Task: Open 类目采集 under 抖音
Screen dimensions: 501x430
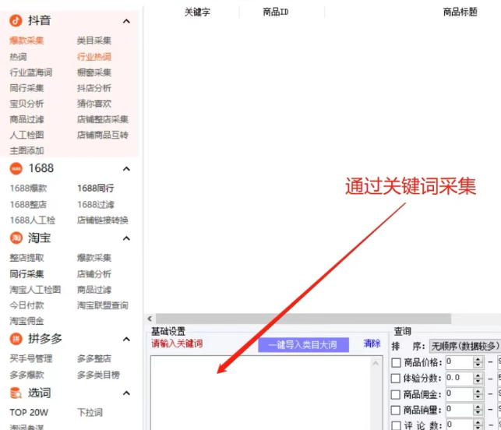Action: [94, 41]
